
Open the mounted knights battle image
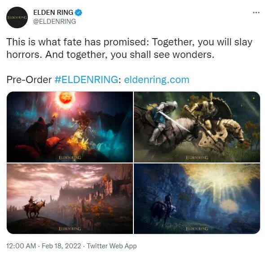(197, 127)
